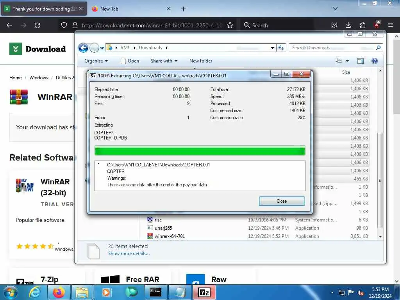Expand the view options dropdown arrow
This screenshot has width=400, height=300.
[347, 61]
